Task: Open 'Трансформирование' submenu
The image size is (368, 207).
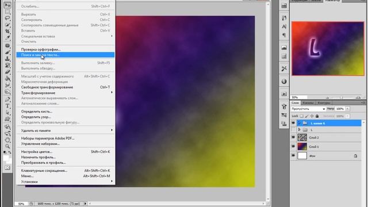Action: 66,93
